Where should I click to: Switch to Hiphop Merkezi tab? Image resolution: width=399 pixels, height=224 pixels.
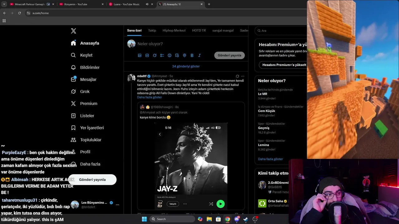point(174,30)
